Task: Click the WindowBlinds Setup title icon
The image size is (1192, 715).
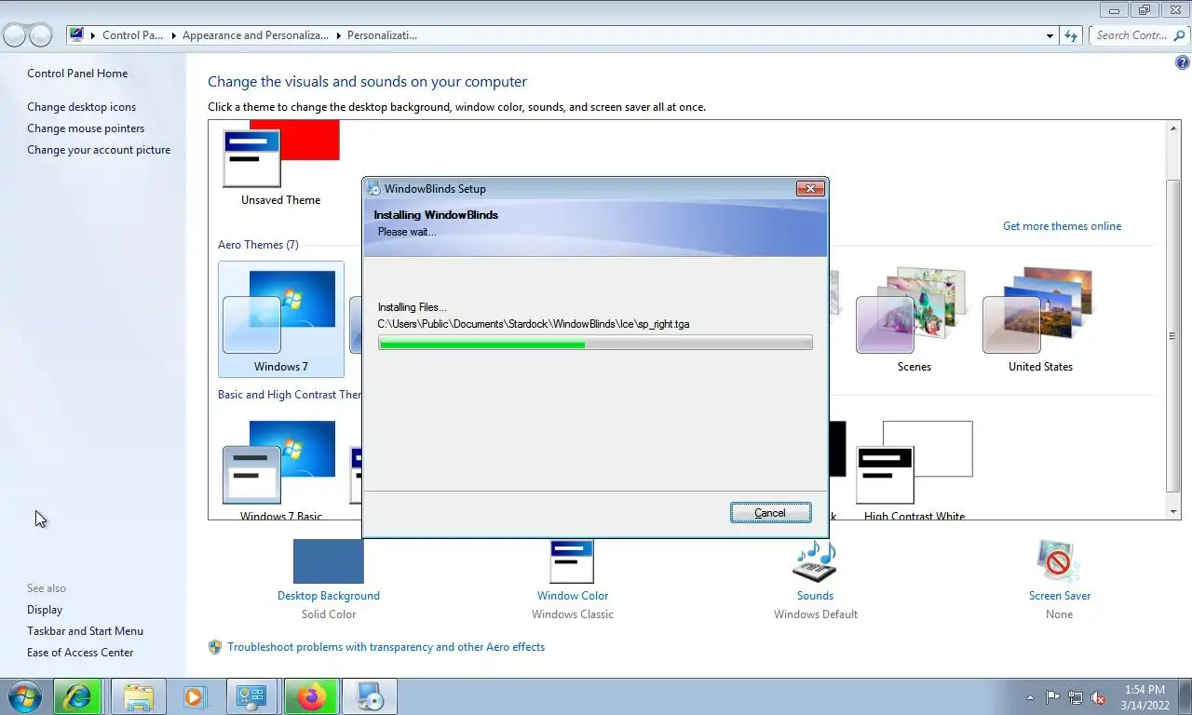Action: tap(373, 188)
